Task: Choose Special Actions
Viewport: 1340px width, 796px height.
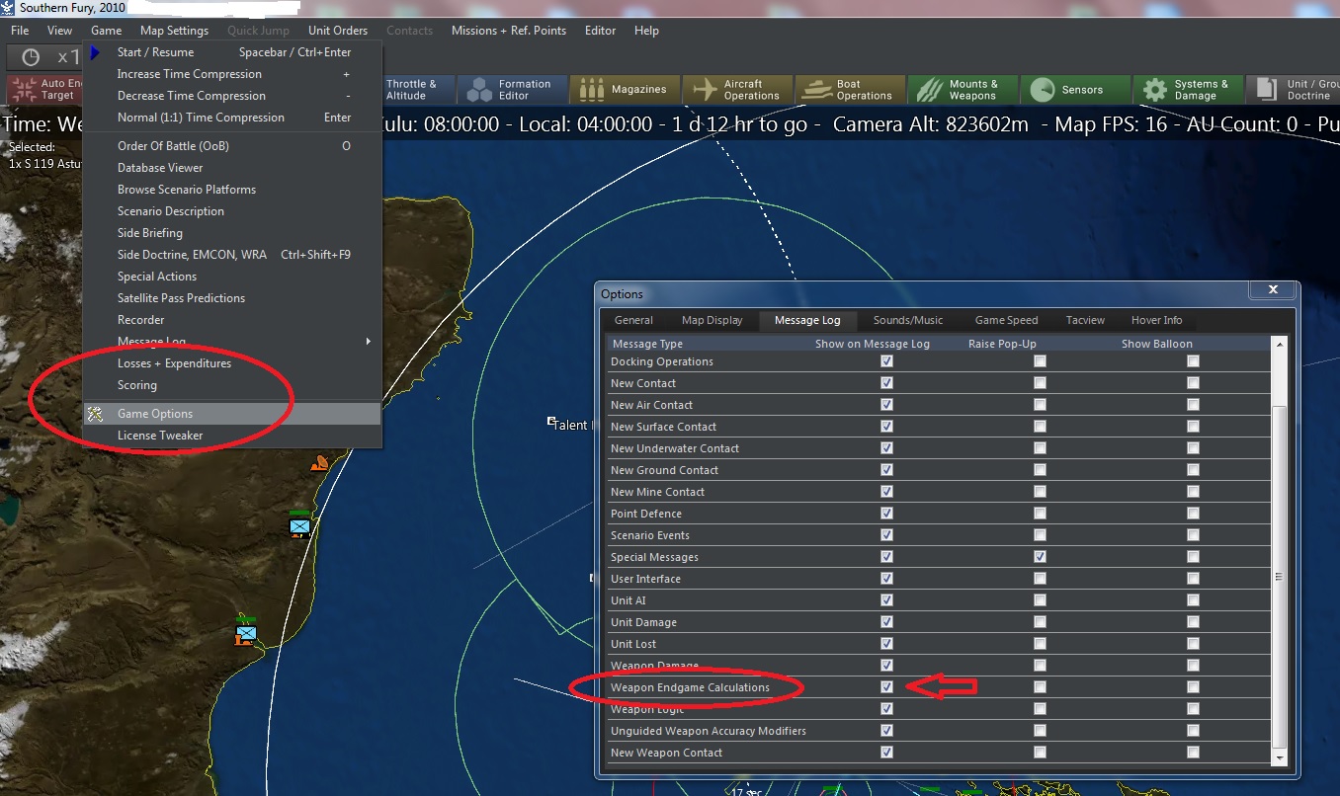Action: 232,277
